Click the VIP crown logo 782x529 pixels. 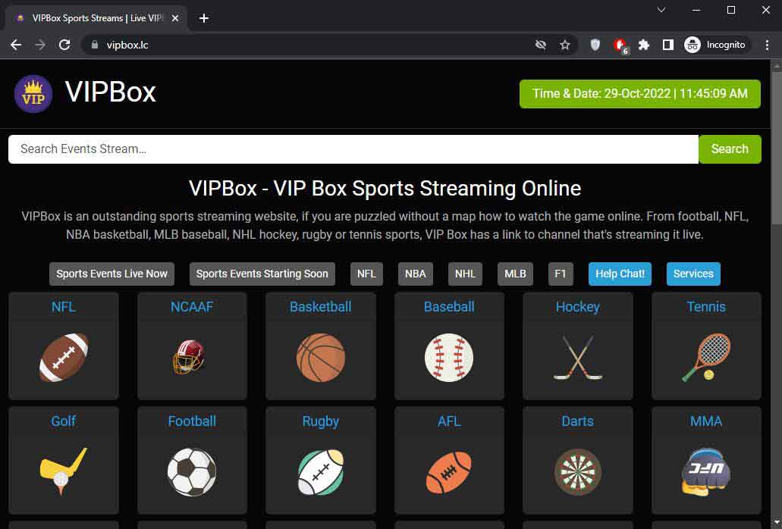tap(33, 94)
